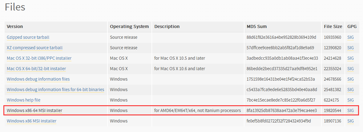This screenshot has width=363, height=132.
Task: Download the Windows help file
Action: 23,100
